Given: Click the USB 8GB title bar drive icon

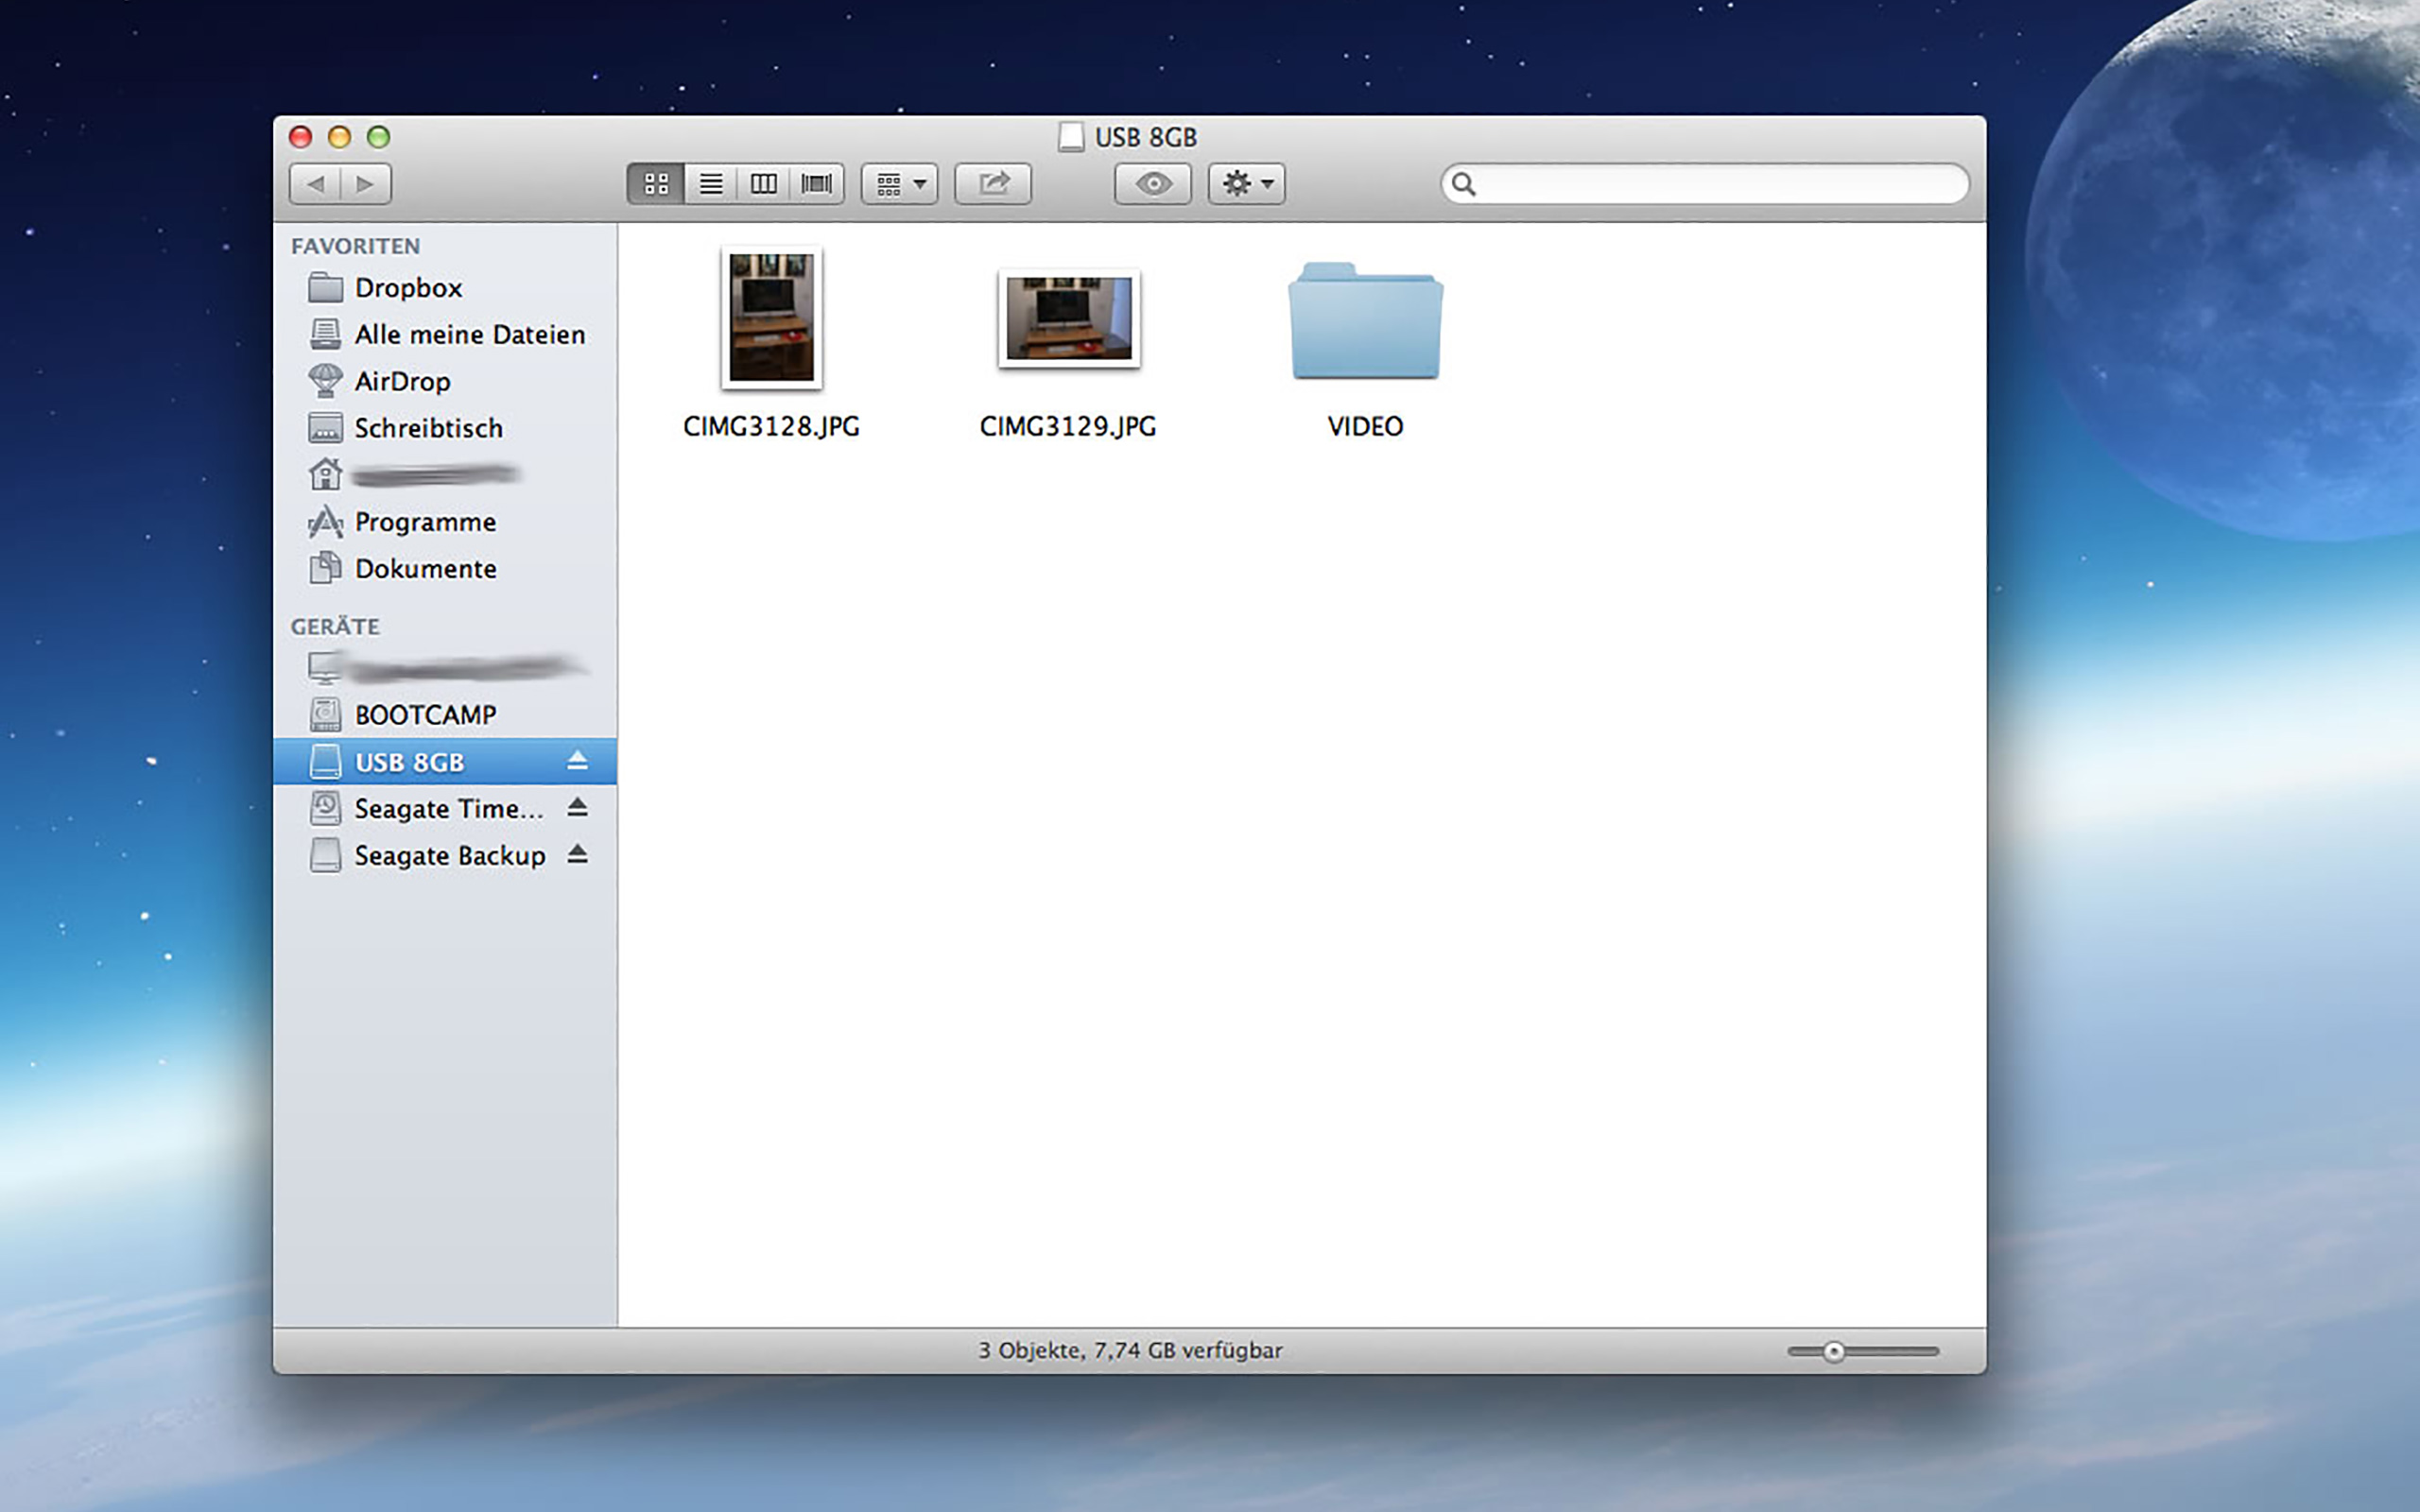Looking at the screenshot, I should (1071, 137).
